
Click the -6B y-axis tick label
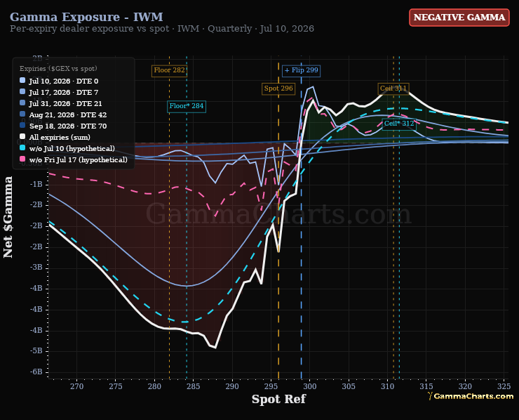(36, 372)
